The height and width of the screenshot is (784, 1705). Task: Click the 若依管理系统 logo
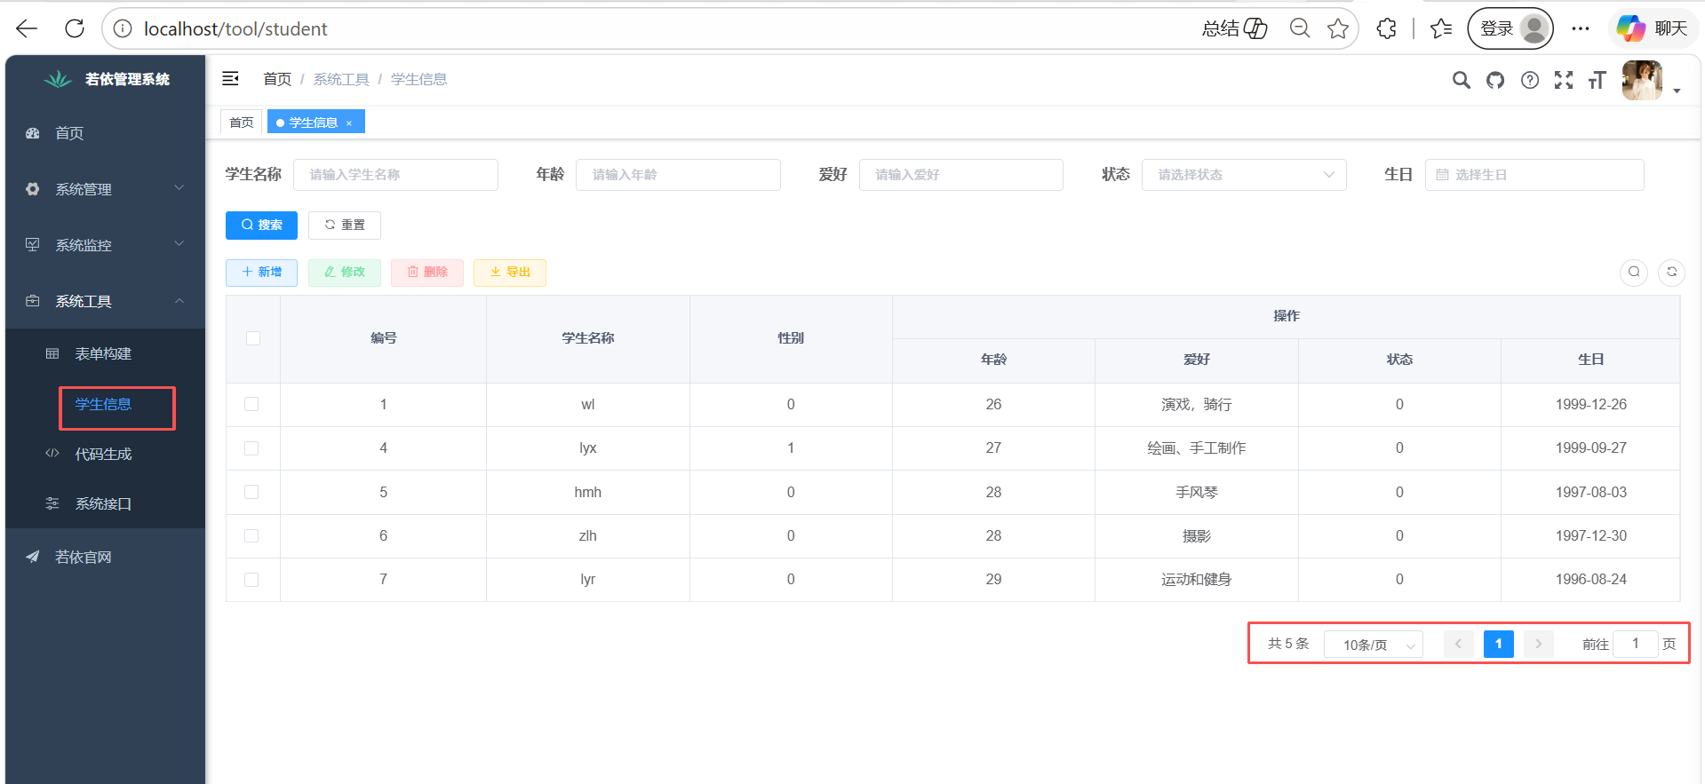[106, 79]
